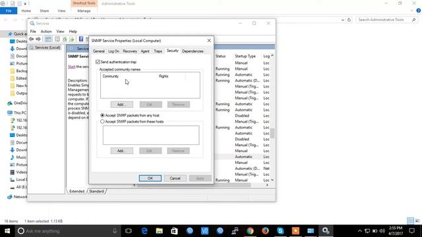422x237 pixels.
Task: Open the Manage ribbon tab in Explorer
Action: pos(84,11)
